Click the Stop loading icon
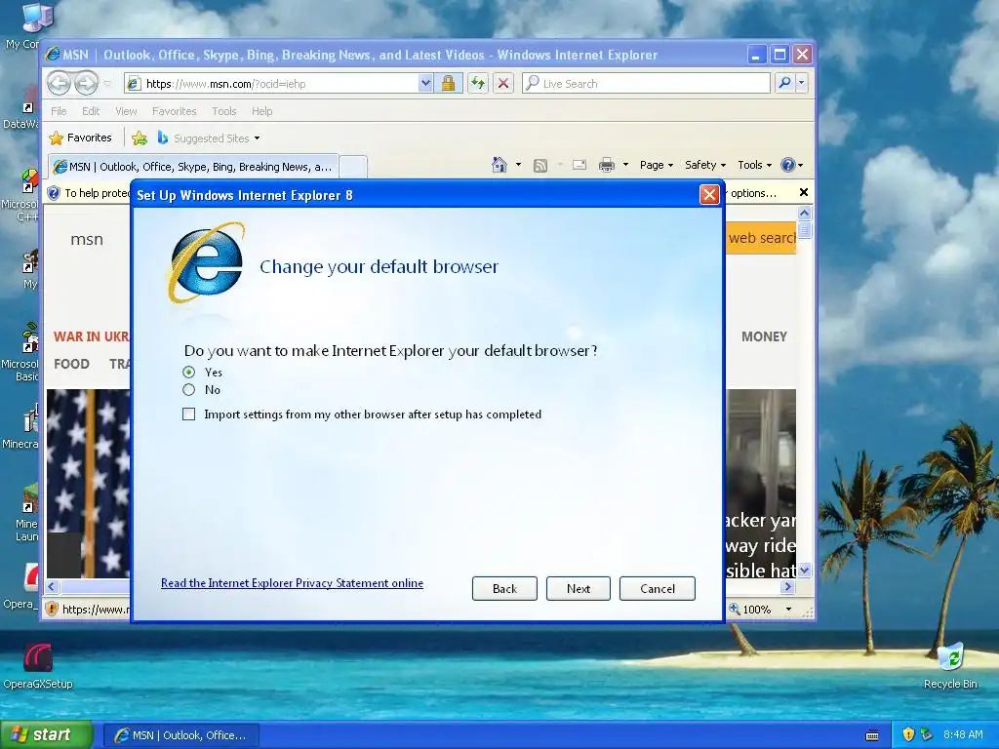The width and height of the screenshot is (999, 749). pos(503,84)
